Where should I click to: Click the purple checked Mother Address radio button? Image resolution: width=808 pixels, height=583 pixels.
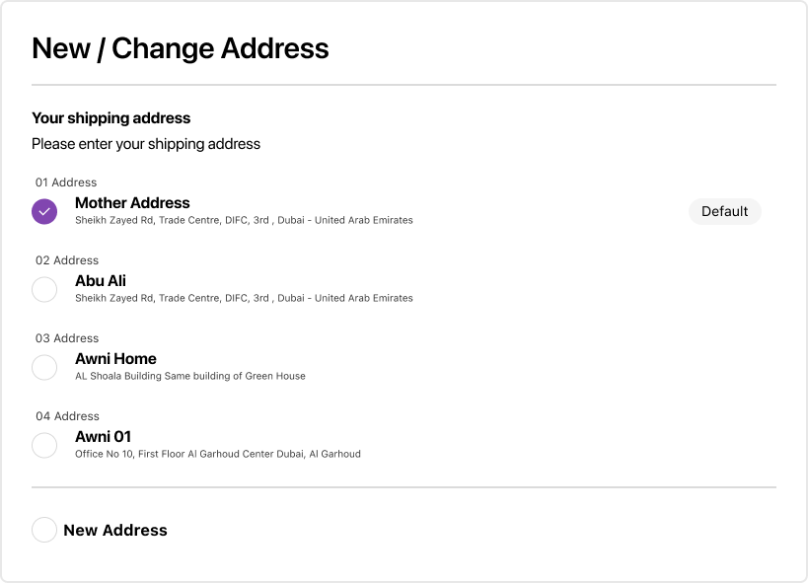pos(44,211)
